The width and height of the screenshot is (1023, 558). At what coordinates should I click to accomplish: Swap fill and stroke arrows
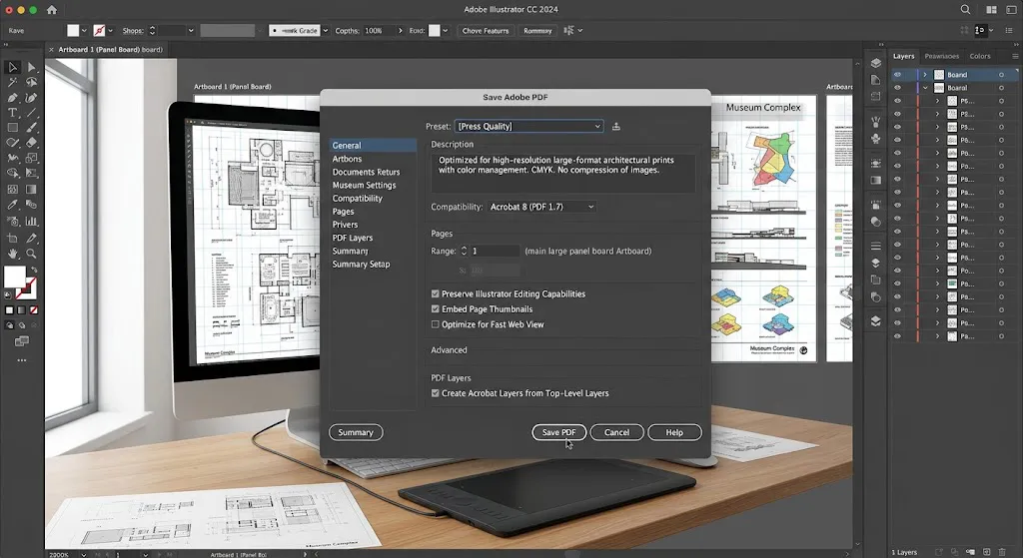34,270
